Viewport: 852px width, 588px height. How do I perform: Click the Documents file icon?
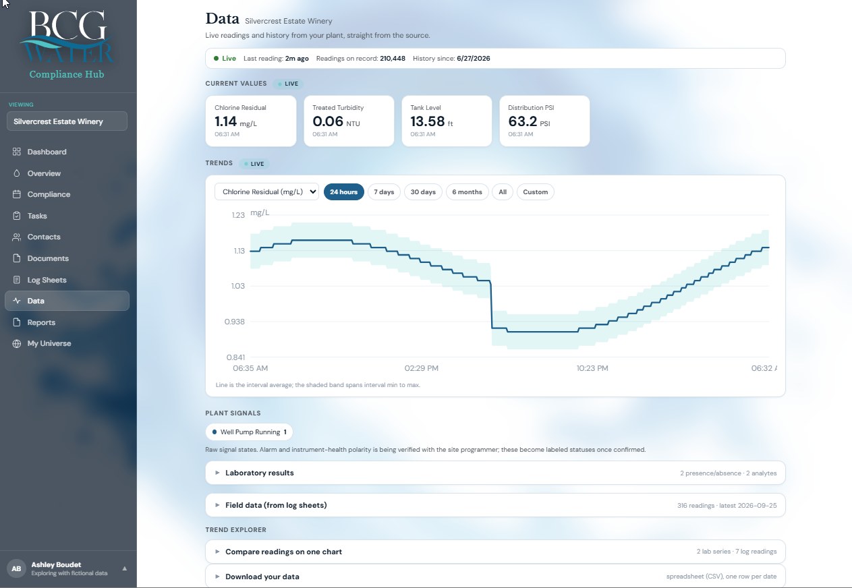[x=17, y=258]
